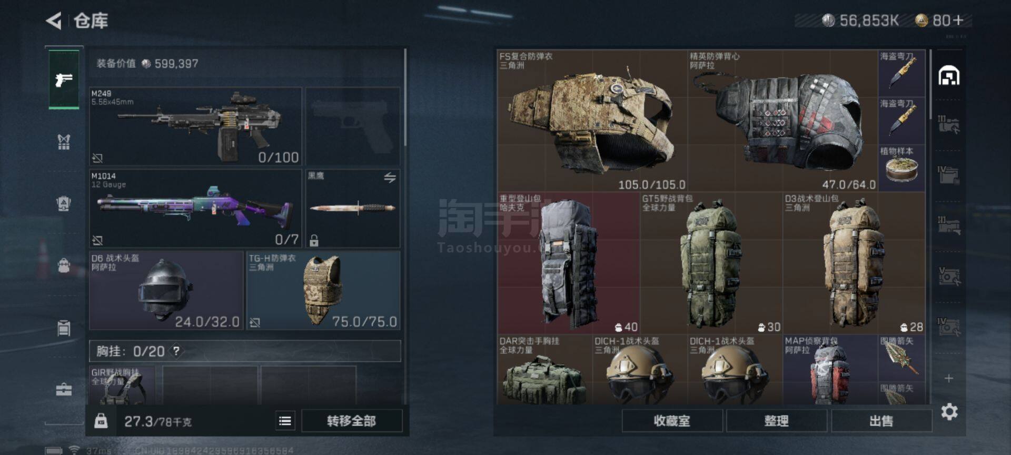Open the backpack category in left sidebar
1011x455 pixels.
64,265
